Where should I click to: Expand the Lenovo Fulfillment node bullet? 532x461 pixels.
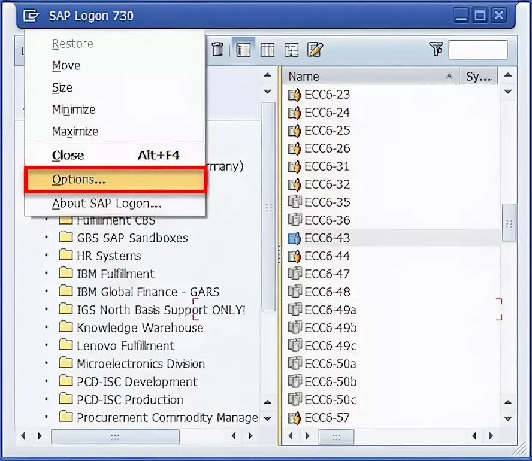pyautogui.click(x=47, y=345)
